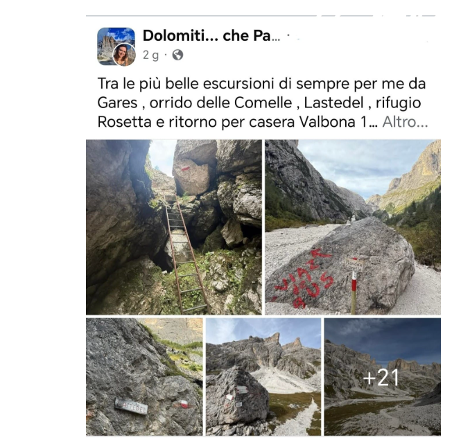Expand post text with Altro...
Viewport: 470px width, 447px height.
coord(405,122)
